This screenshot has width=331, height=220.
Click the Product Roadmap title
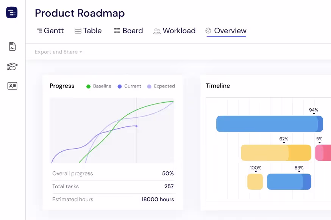pyautogui.click(x=80, y=13)
